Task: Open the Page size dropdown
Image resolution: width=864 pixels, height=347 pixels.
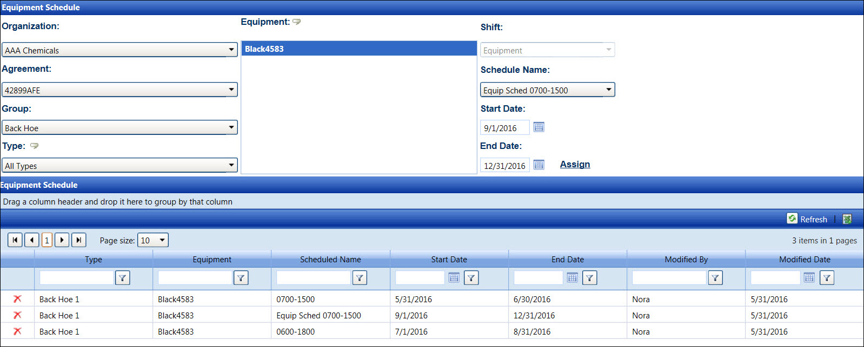Action: pyautogui.click(x=162, y=240)
